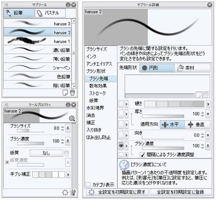Switch to the パステル pastel tab

coord(50,13)
